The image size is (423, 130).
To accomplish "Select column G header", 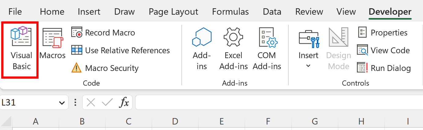I will tap(315, 122).
